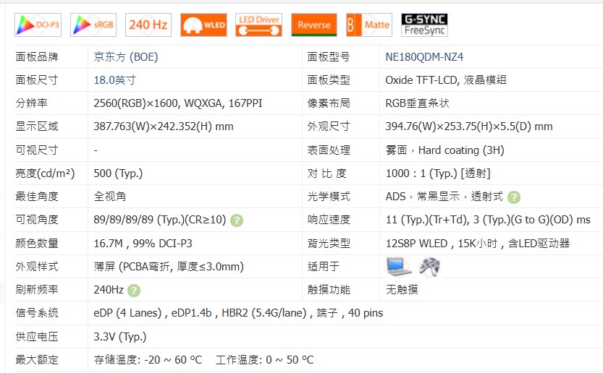Click the game controller application icon
Image resolution: width=603 pixels, height=373 pixels.
[430, 267]
